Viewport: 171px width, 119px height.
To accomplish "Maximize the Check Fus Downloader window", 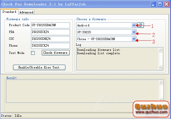I will click(x=160, y=4).
